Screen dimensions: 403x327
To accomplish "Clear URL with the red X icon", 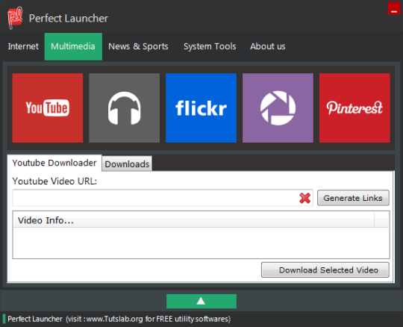I will coord(304,198).
